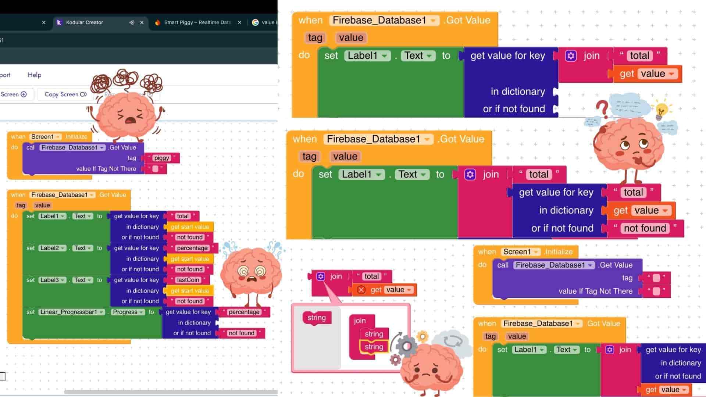Image resolution: width=706 pixels, height=397 pixels.
Task: Select "not found" text on Linear_Progressbar1 row
Action: (242, 333)
